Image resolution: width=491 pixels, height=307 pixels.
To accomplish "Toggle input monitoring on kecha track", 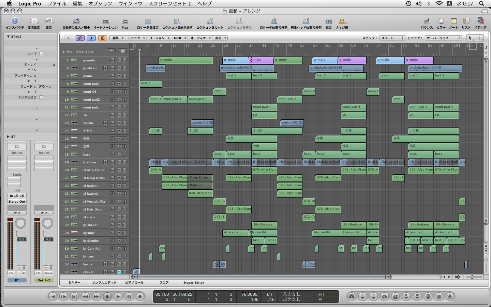I will pos(105,264).
